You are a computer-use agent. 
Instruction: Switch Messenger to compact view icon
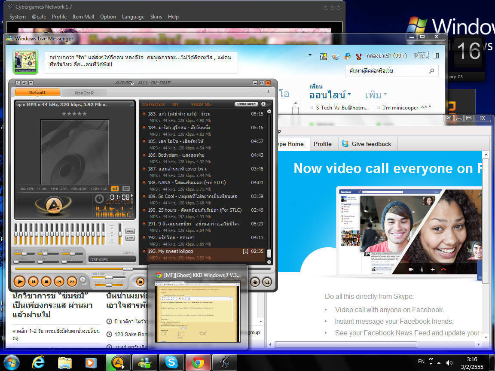pyautogui.click(x=436, y=55)
